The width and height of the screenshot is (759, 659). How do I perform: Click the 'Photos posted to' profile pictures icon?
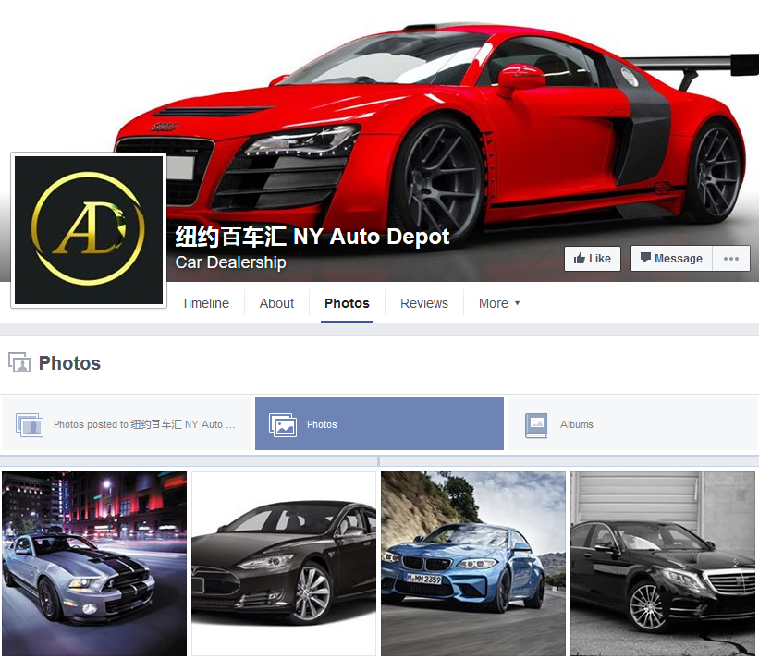30,425
